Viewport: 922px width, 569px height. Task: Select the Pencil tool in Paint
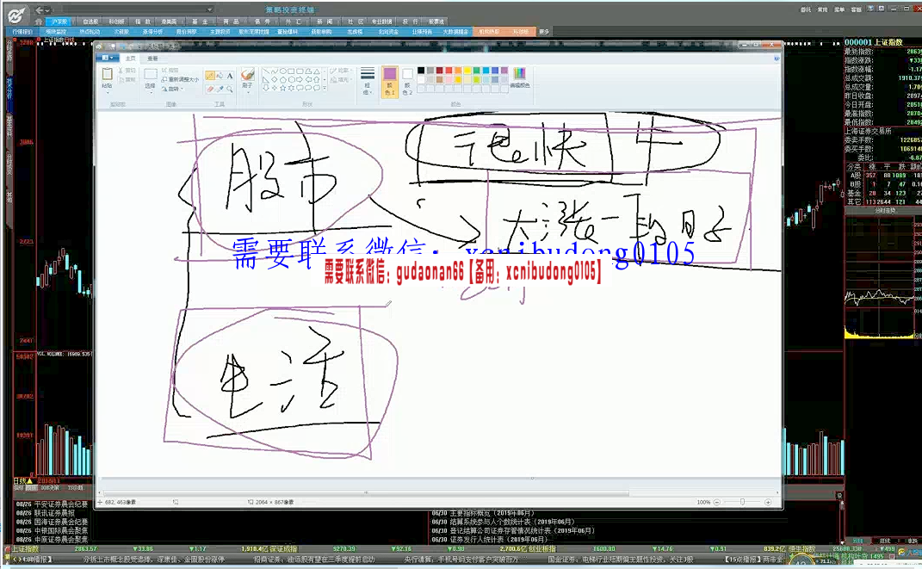210,76
